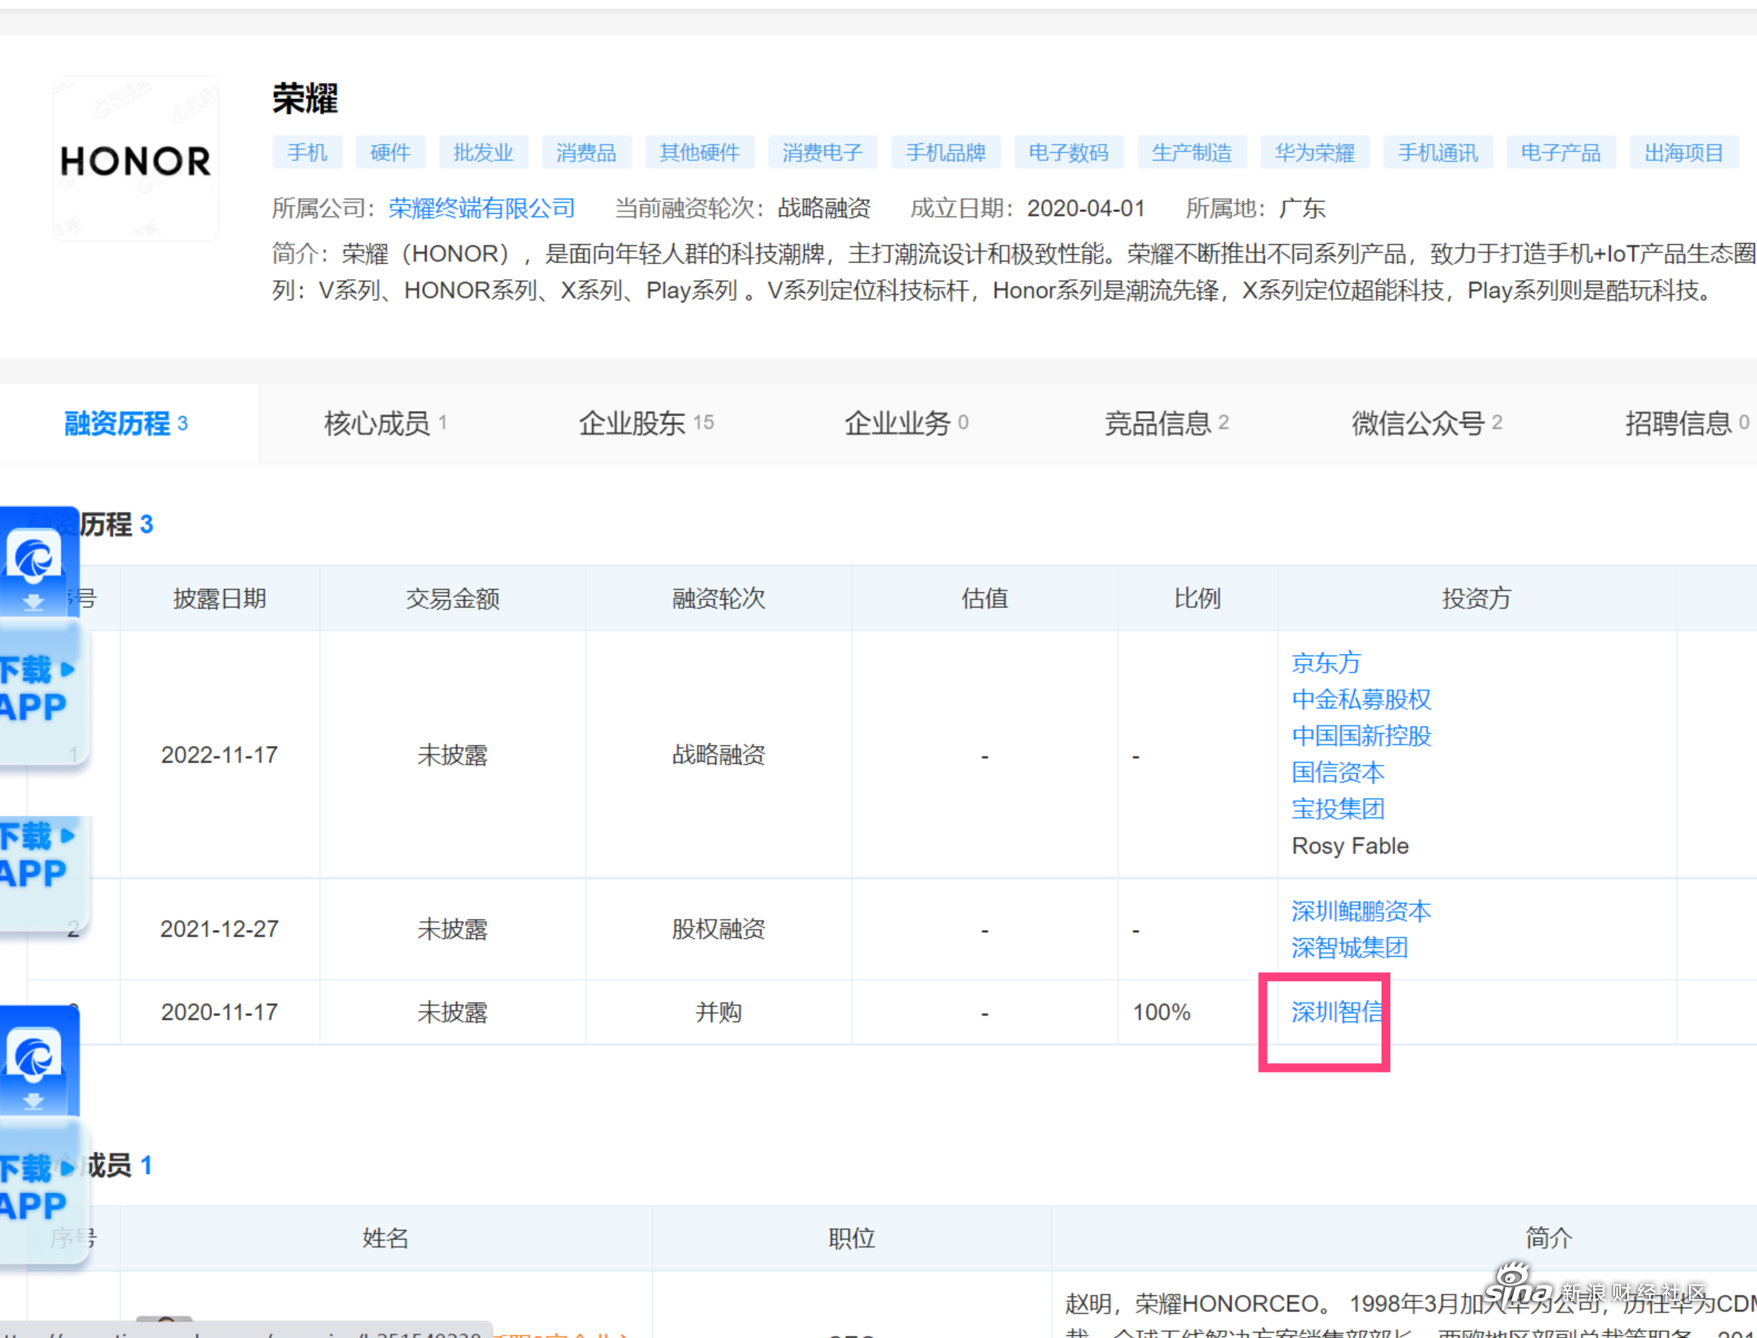The height and width of the screenshot is (1338, 1757).
Task: Click the 比例 column header
Action: click(x=1197, y=599)
